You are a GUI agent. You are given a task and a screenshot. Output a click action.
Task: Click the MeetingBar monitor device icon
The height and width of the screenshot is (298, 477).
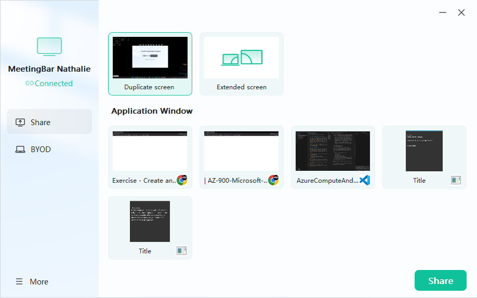49,47
